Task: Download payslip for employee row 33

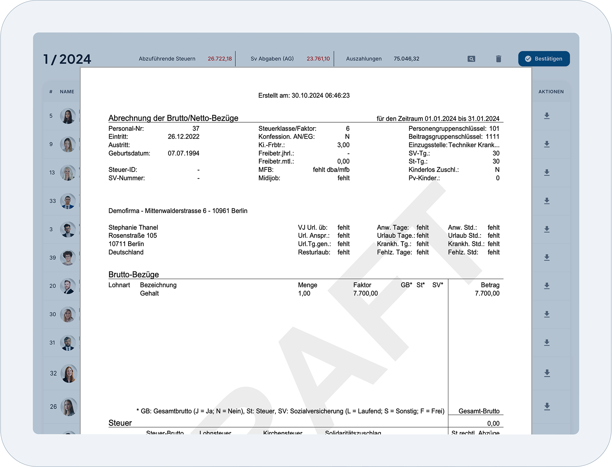Action: point(547,201)
